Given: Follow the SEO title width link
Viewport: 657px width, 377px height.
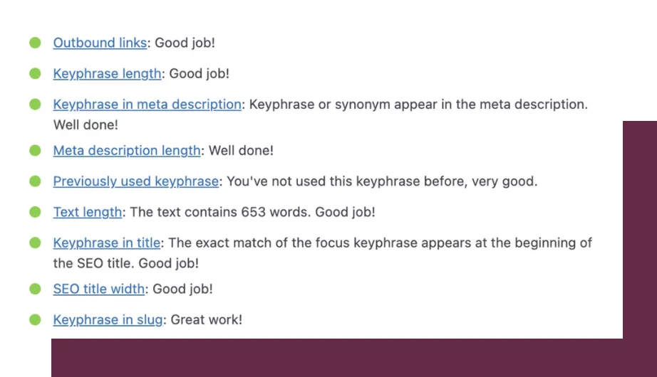Looking at the screenshot, I should click(x=98, y=289).
